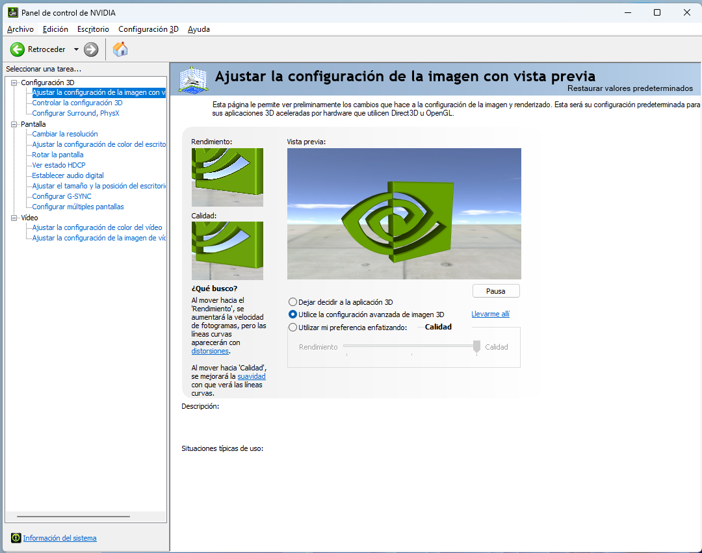Click the task pane horizontal scrollbar
Image resolution: width=702 pixels, height=553 pixels.
73,517
